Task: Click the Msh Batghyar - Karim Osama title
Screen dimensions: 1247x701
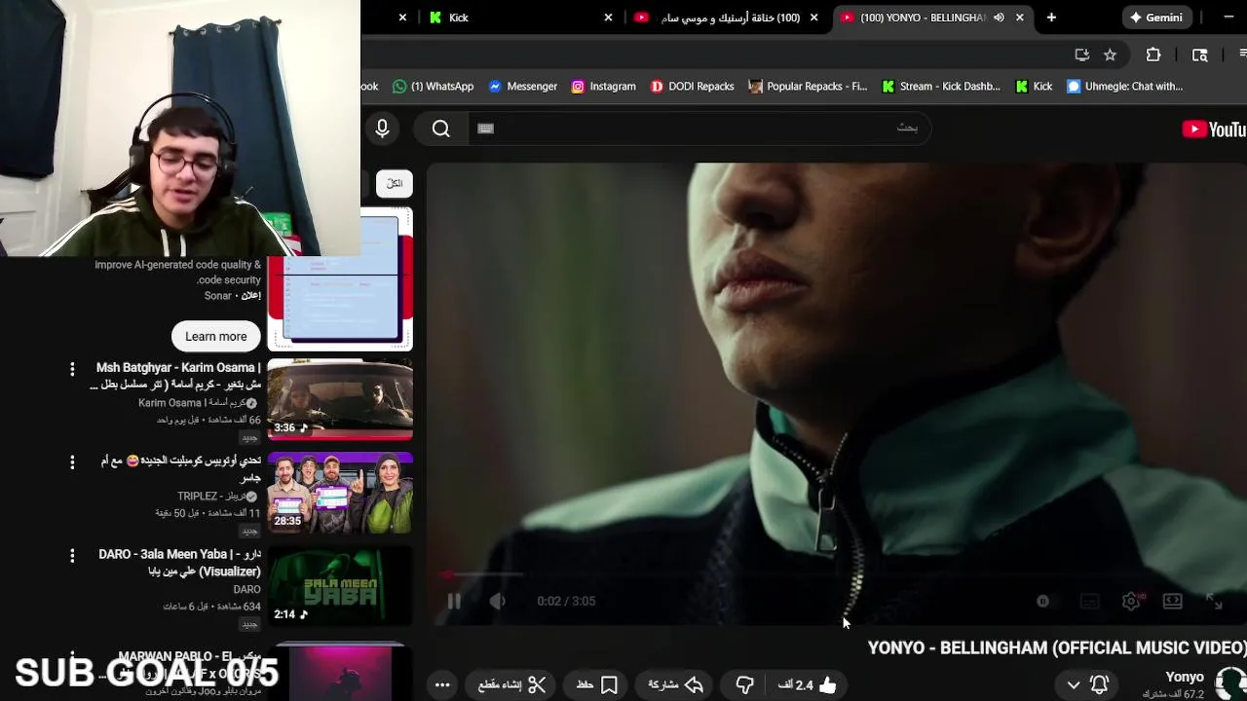Action: tap(175, 376)
